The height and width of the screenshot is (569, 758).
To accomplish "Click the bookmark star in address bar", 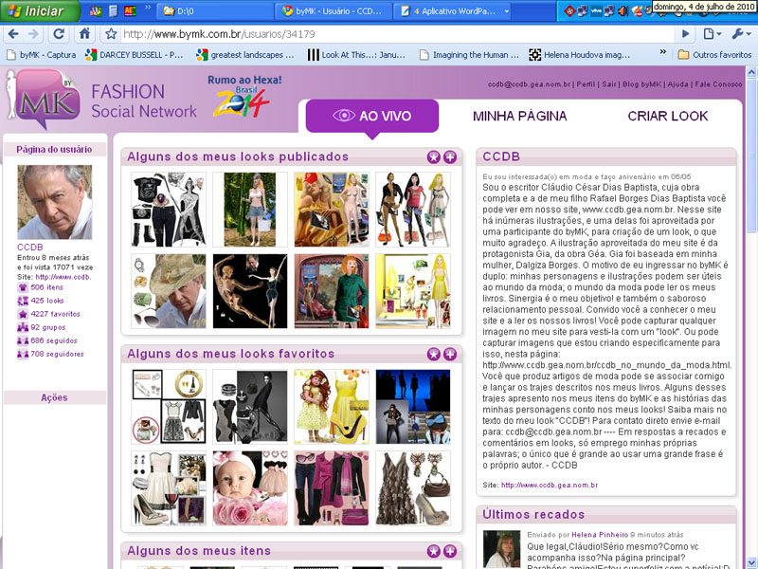I will pyautogui.click(x=111, y=34).
